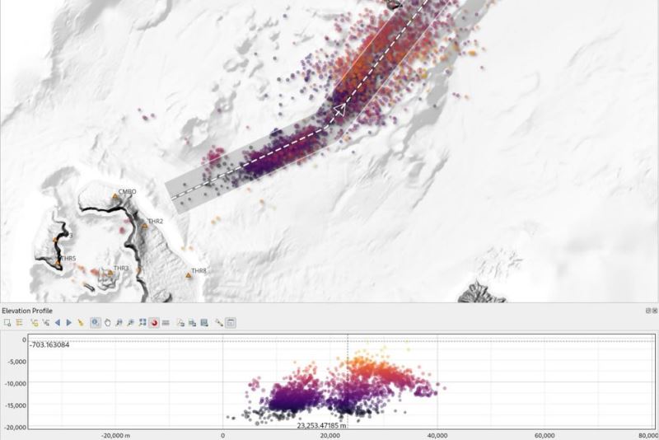
Task: Nudge the profile curve left
Action: (58, 322)
